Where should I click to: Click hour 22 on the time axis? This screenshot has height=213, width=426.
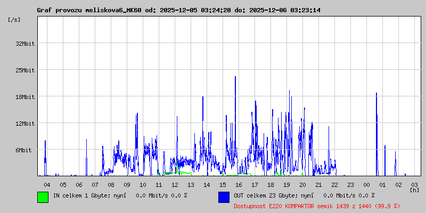pos(334,184)
